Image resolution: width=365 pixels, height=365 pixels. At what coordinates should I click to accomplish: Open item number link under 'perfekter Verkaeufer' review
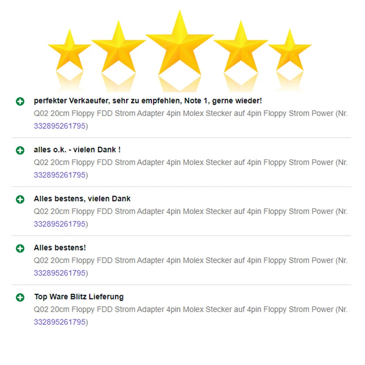pos(60,126)
